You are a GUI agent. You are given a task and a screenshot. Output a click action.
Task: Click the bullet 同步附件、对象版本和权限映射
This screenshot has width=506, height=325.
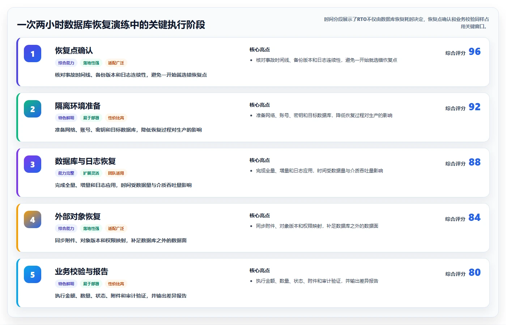[x=317, y=226]
